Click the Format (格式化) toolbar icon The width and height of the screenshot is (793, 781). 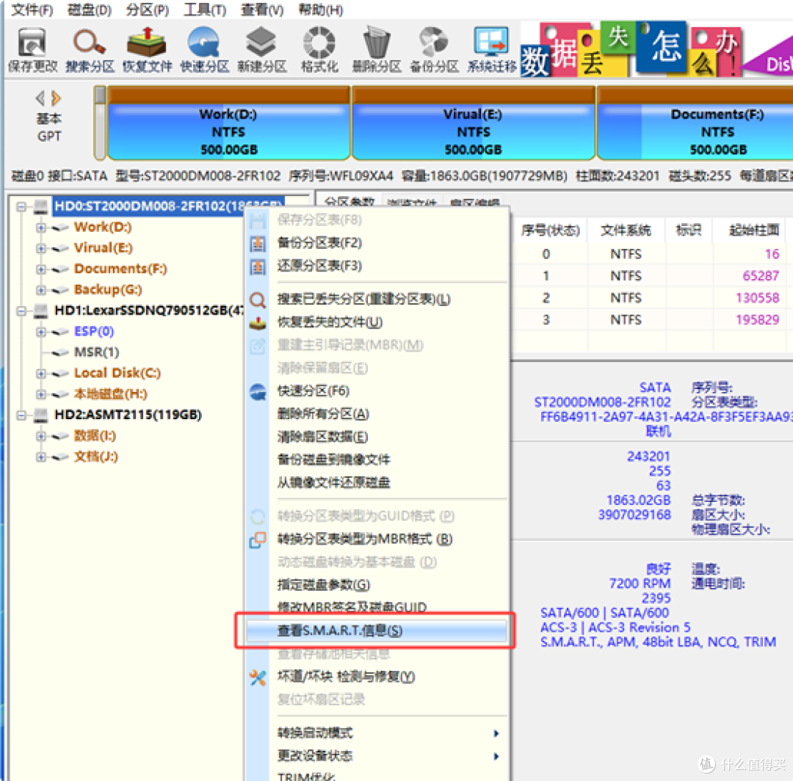pos(319,49)
